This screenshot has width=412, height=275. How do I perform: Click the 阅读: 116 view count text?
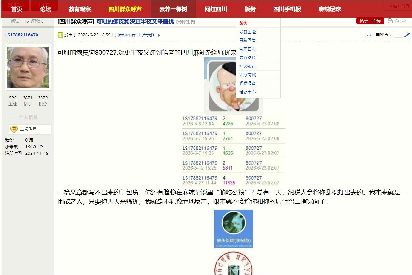click(20, 21)
